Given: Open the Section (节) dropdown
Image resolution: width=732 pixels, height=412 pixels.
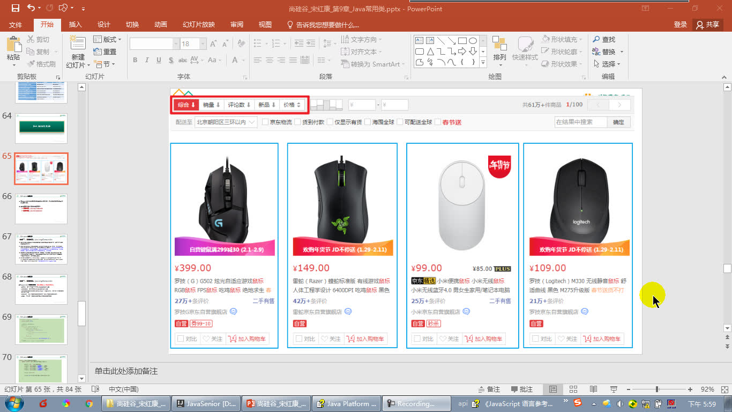Looking at the screenshot, I should (103, 64).
